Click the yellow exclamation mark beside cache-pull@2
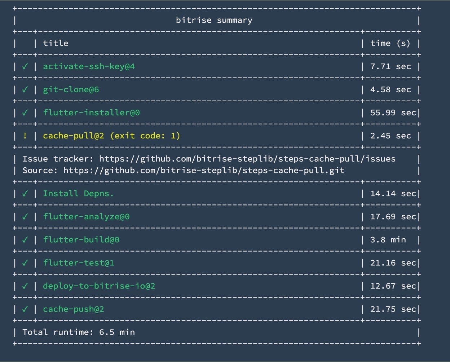The image size is (450, 362). [x=25, y=136]
